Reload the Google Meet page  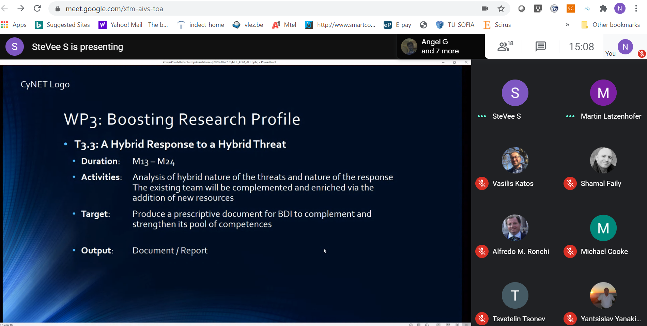point(37,8)
